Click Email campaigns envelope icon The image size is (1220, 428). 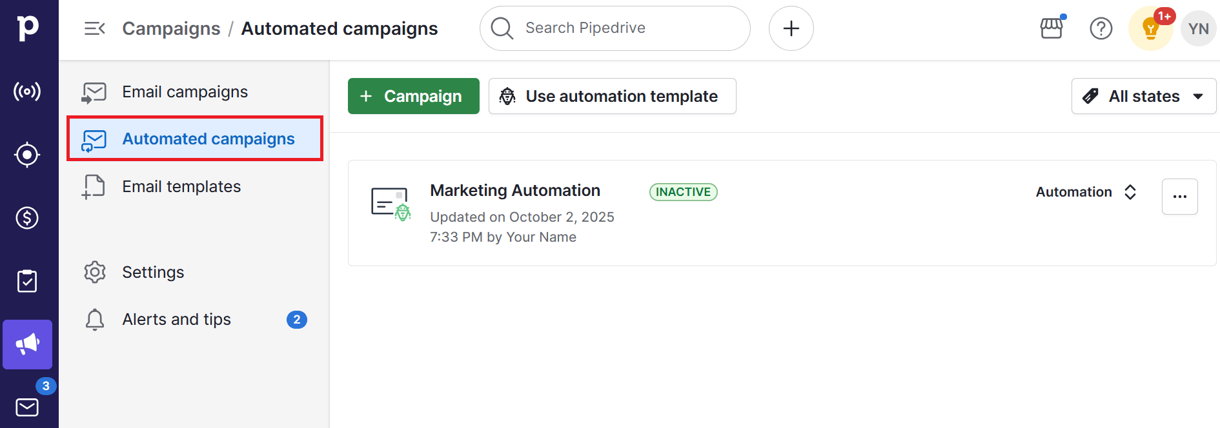(x=94, y=92)
